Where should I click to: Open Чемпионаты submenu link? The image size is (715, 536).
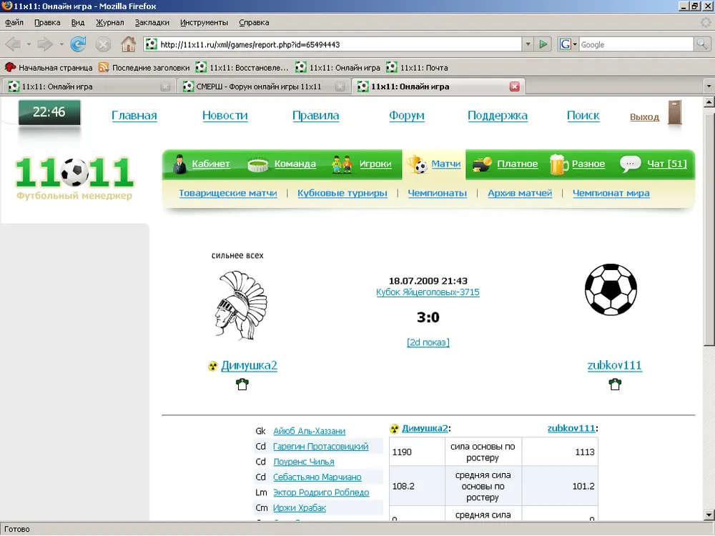[437, 193]
